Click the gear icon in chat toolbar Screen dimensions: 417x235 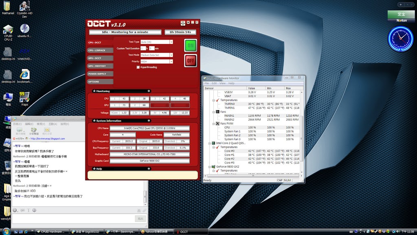(34, 210)
